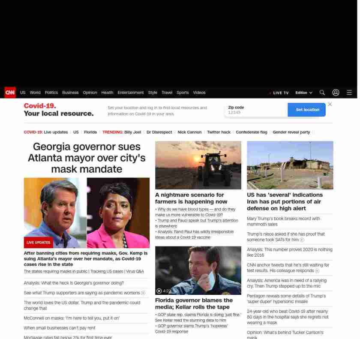This screenshot has width=360, height=339.
Task: Click play icon beside SATs headline
Action: [x=302, y=240]
